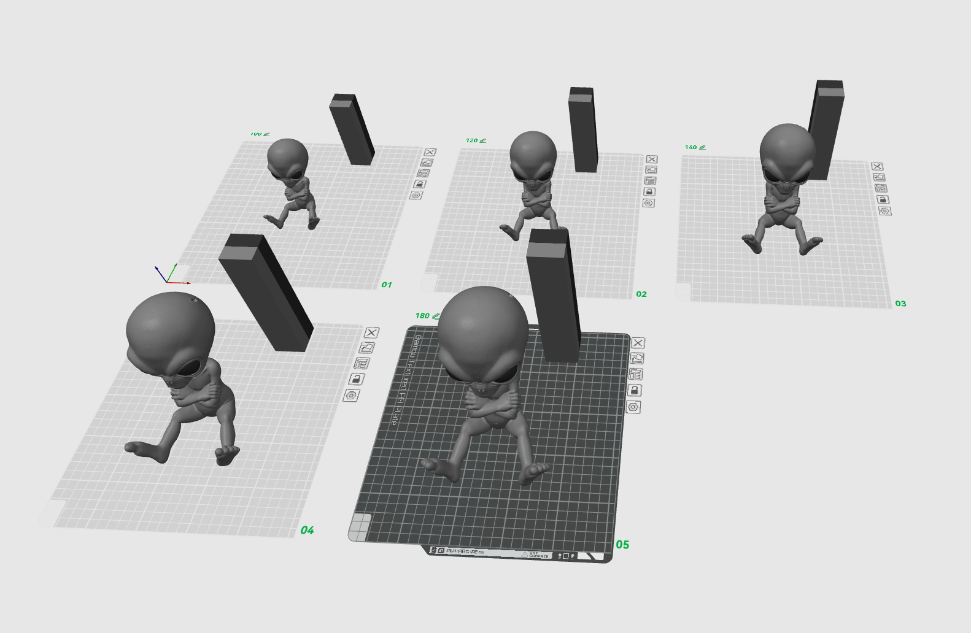
Task: Select the tower block on plate 02
Action: tap(582, 130)
